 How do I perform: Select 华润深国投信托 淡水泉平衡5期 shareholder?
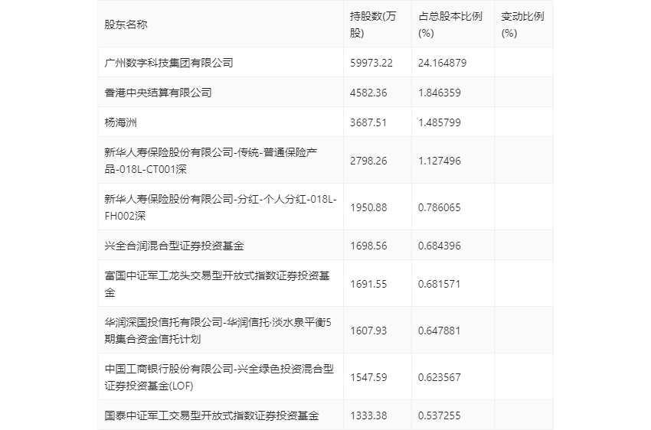point(218,331)
